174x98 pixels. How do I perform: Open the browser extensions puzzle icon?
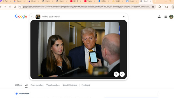[x=160, y=7]
